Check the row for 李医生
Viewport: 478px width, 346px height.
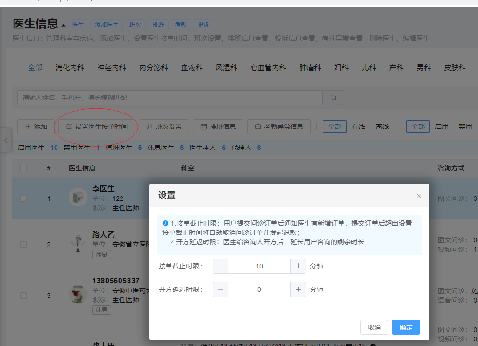pos(23,198)
